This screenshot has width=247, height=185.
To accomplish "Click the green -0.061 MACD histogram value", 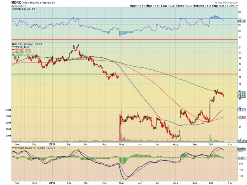I will point(62,148).
